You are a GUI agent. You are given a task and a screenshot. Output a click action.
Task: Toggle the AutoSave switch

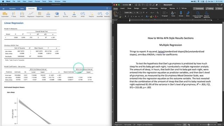click(131, 5)
